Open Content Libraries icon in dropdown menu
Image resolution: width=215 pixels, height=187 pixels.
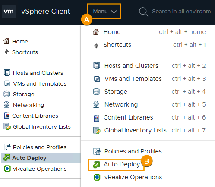click(x=97, y=118)
